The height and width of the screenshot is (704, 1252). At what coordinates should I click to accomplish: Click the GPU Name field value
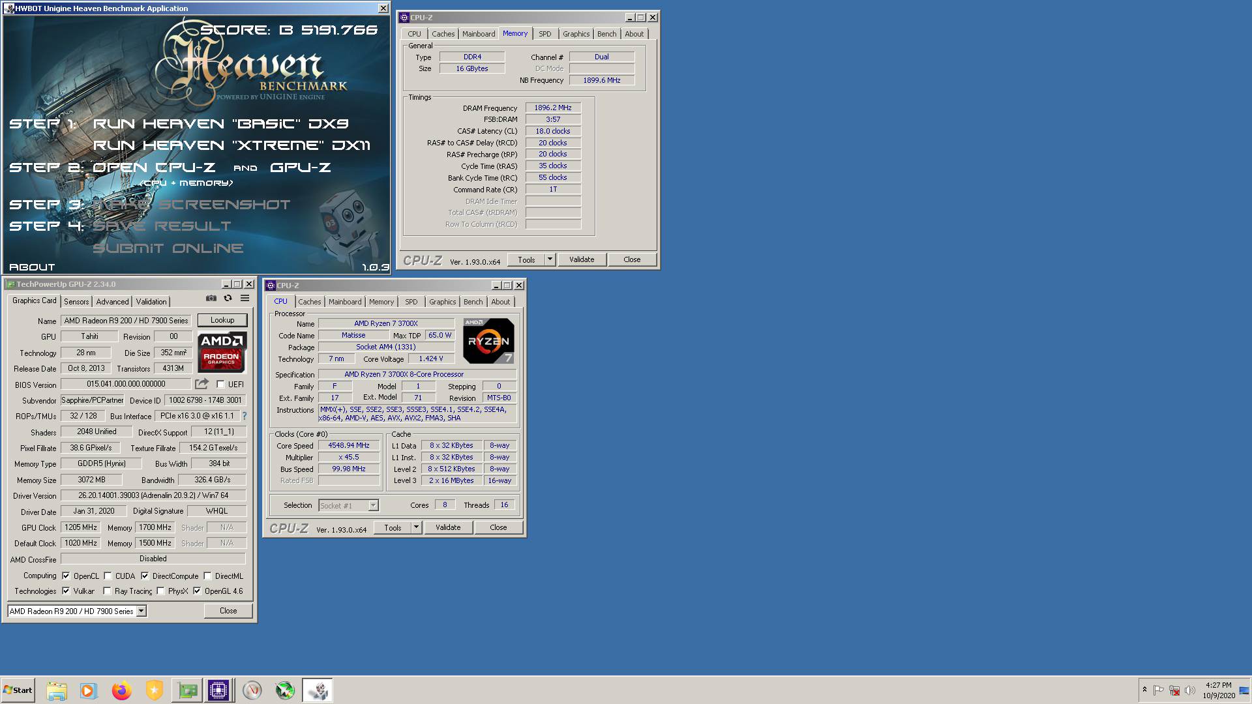click(x=126, y=321)
